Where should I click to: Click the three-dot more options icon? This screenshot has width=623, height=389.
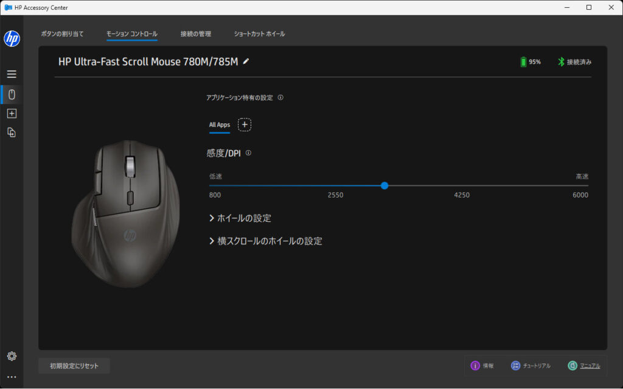(12, 377)
